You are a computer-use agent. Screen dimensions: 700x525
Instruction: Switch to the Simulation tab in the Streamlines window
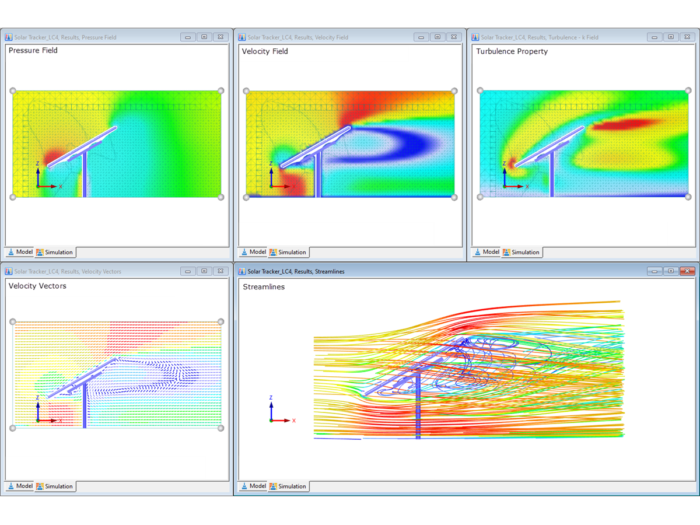click(288, 486)
